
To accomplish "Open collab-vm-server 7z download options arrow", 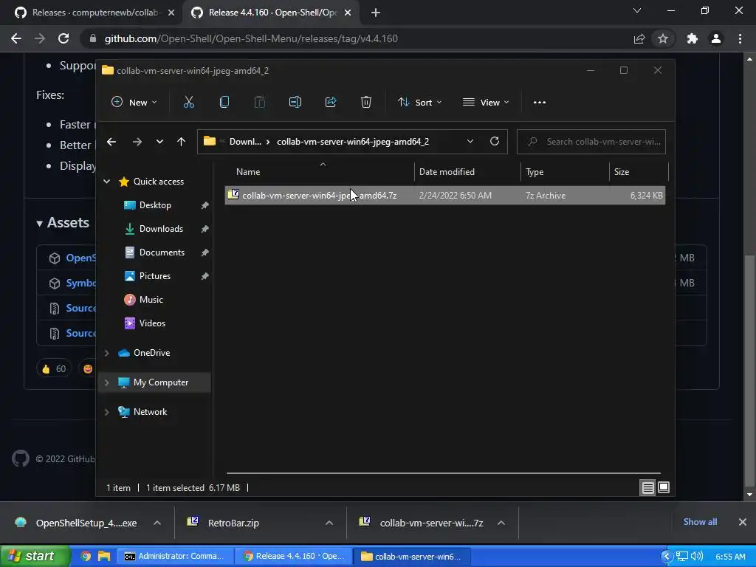I will coord(501,523).
